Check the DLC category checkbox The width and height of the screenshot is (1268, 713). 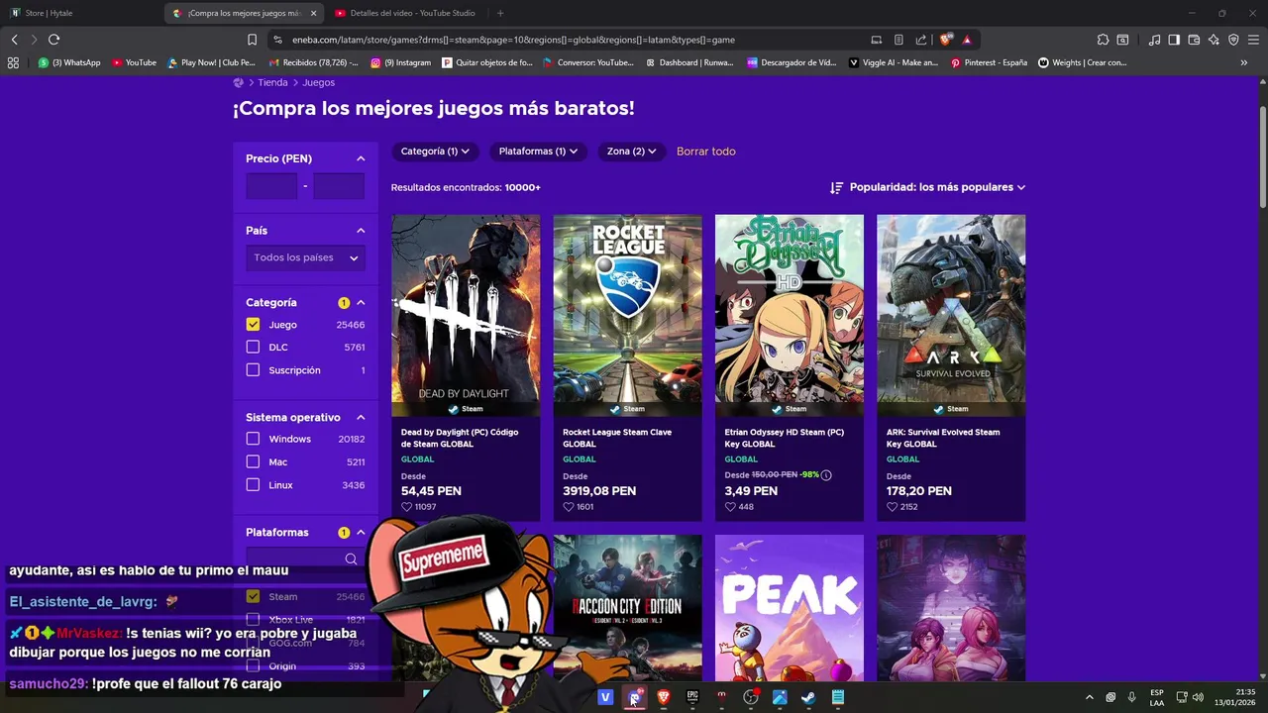[x=253, y=348]
